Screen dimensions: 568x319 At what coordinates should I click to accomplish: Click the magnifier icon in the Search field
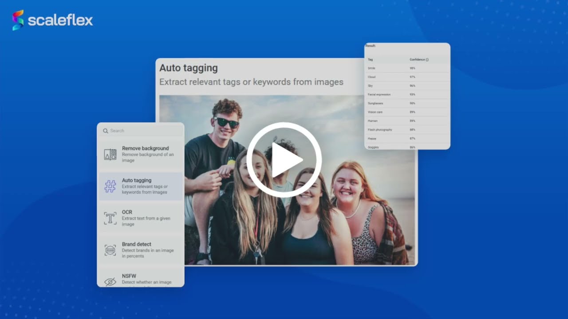(106, 131)
